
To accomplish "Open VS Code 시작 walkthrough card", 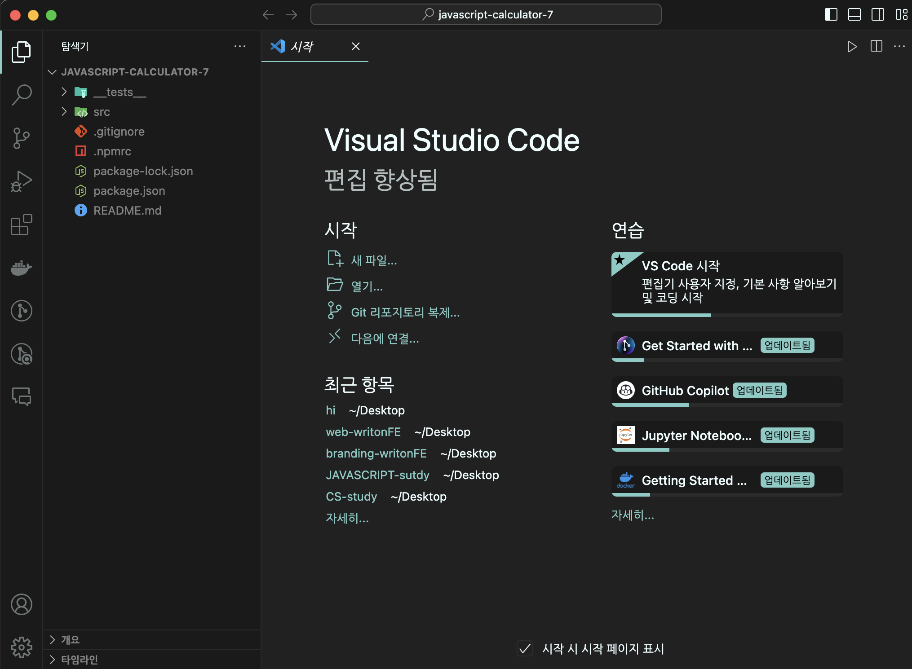I will (727, 284).
